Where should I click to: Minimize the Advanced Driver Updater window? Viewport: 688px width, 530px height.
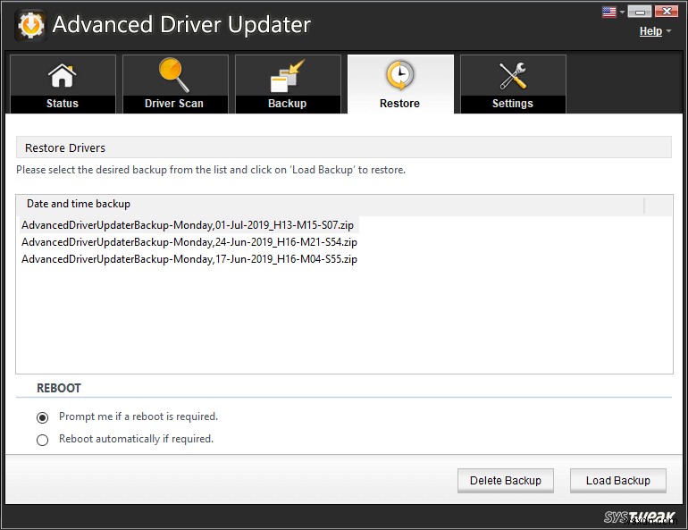coord(639,12)
